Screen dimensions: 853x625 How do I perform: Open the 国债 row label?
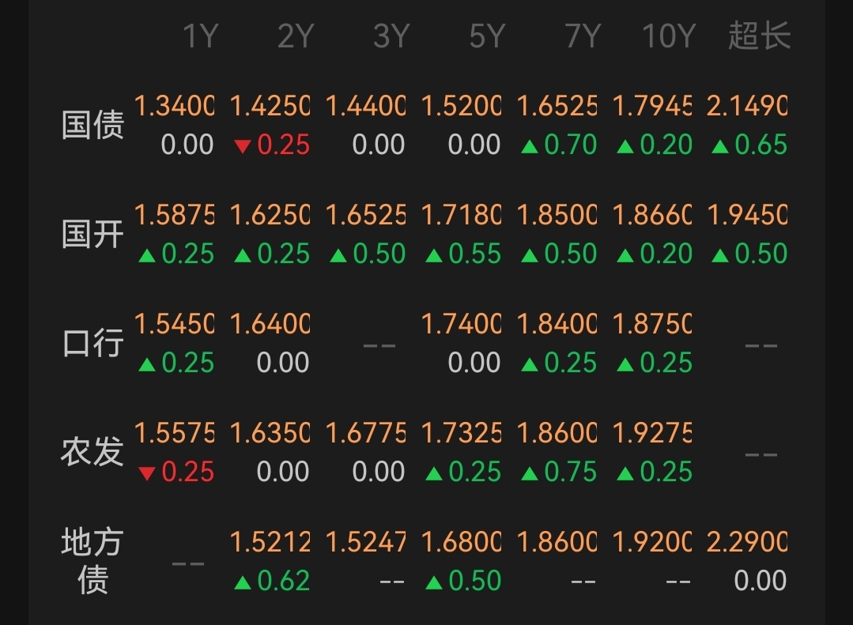[x=92, y=125]
